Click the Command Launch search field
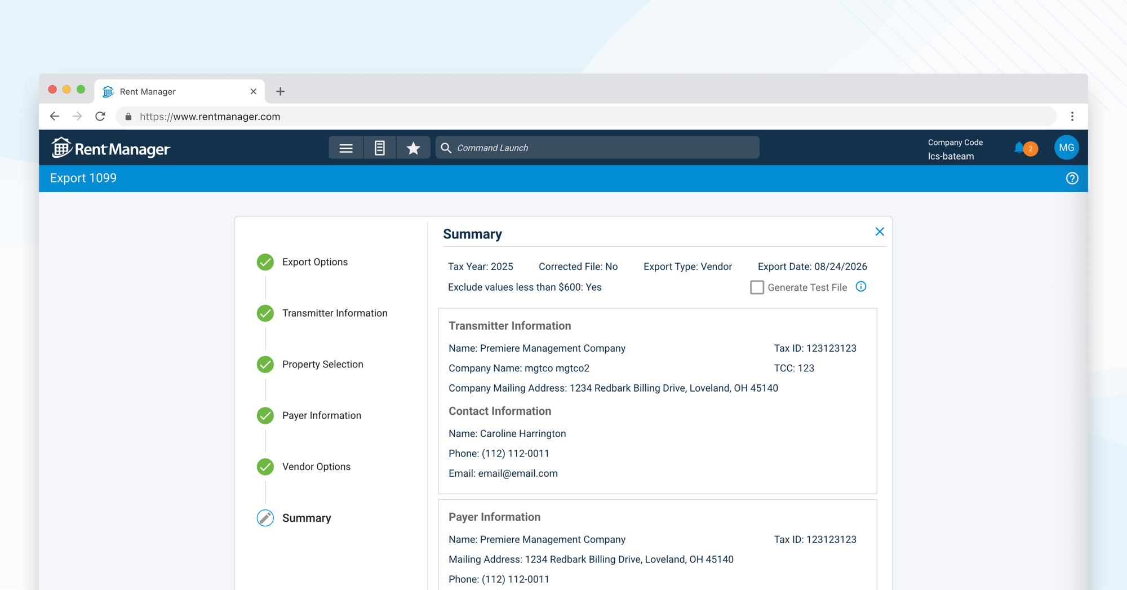The width and height of the screenshot is (1127, 590). [597, 148]
